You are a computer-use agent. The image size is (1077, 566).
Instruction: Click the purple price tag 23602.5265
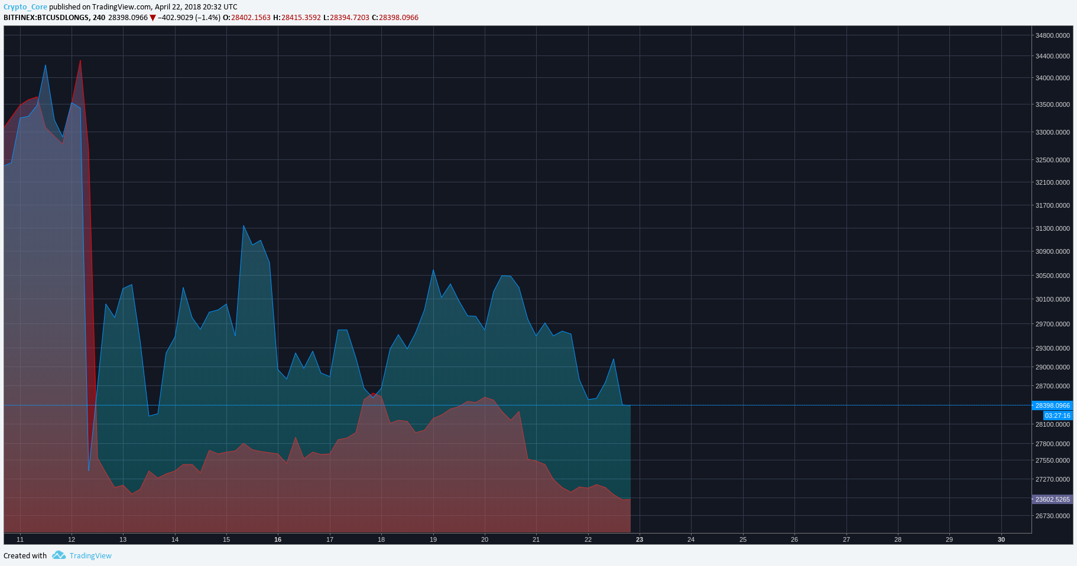(1053, 499)
